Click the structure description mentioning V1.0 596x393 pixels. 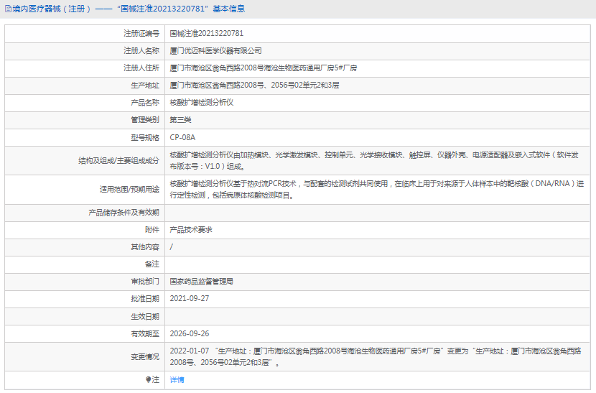374,160
